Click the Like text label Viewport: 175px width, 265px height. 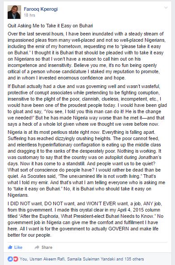pos(18,247)
